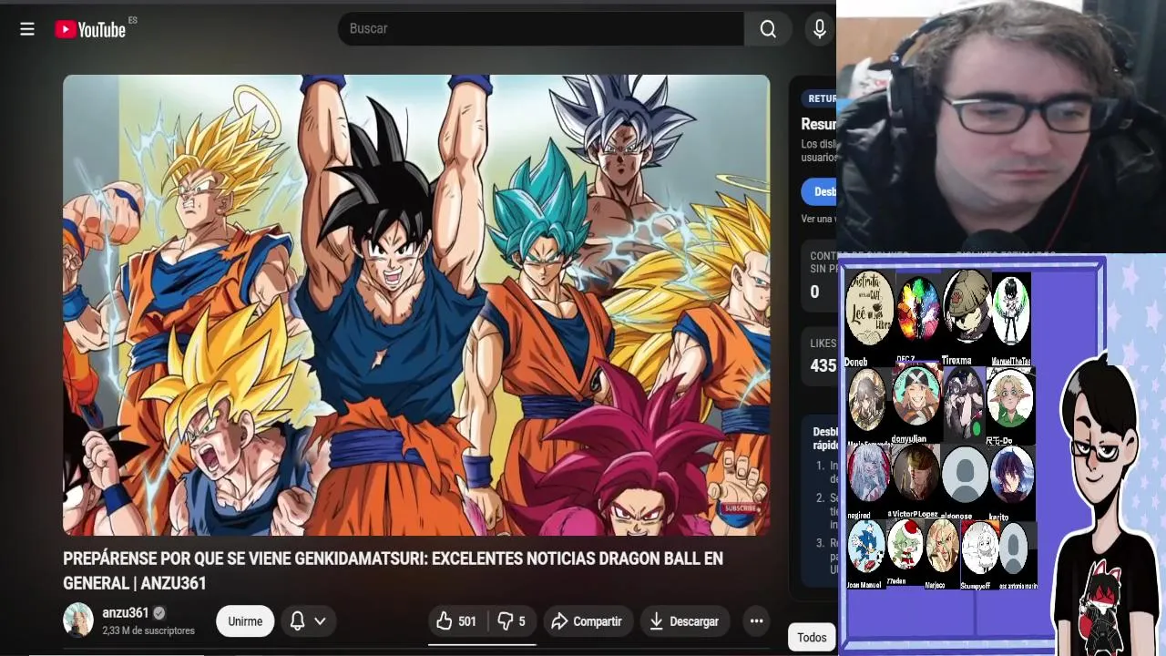Click the streamer webcam feed
Screen dimensions: 1166x656
pyautogui.click(x=1001, y=127)
